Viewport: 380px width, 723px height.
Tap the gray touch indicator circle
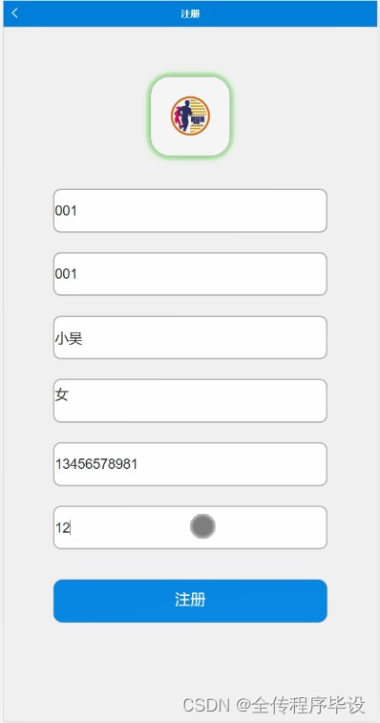click(x=202, y=526)
